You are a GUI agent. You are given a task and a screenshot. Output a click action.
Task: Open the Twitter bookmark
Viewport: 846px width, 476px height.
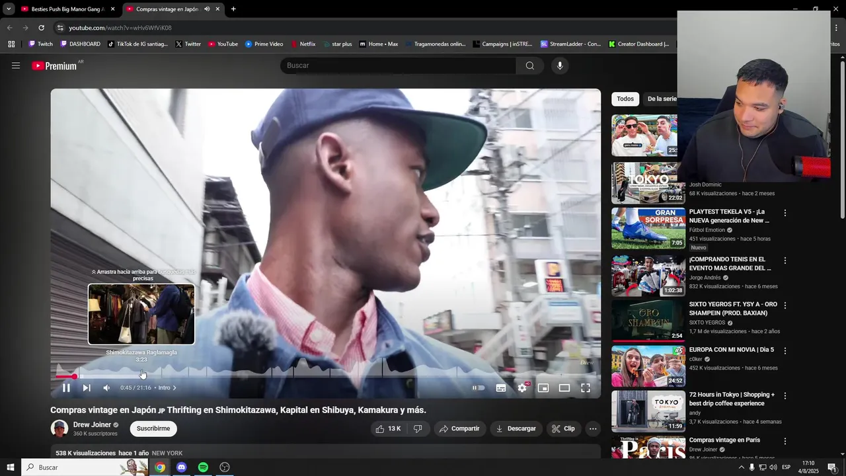pos(188,44)
